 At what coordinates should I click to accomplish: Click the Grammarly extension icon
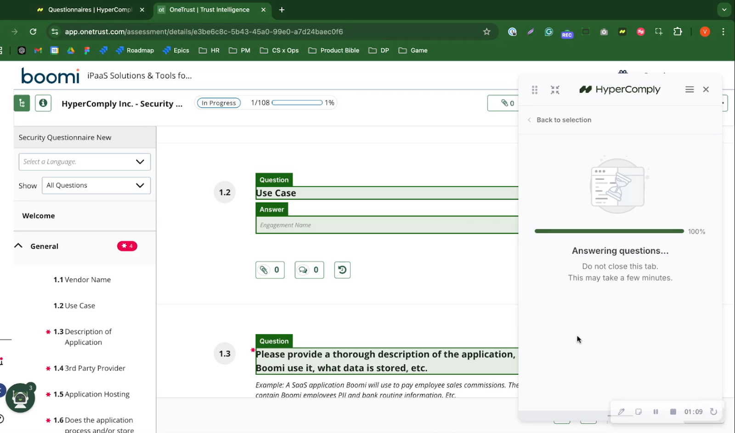point(548,32)
